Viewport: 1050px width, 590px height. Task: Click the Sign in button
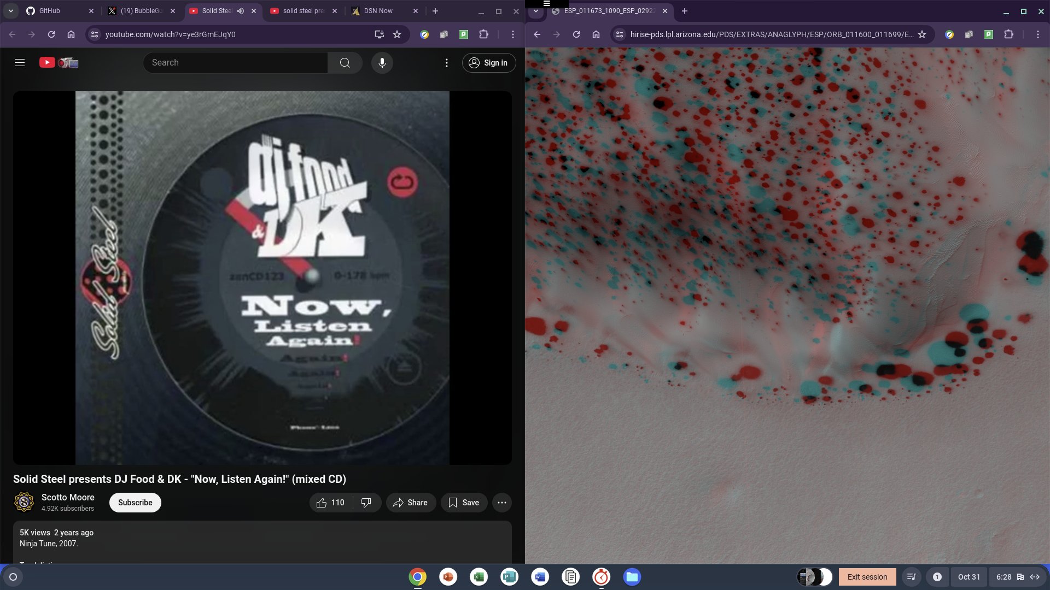488,63
